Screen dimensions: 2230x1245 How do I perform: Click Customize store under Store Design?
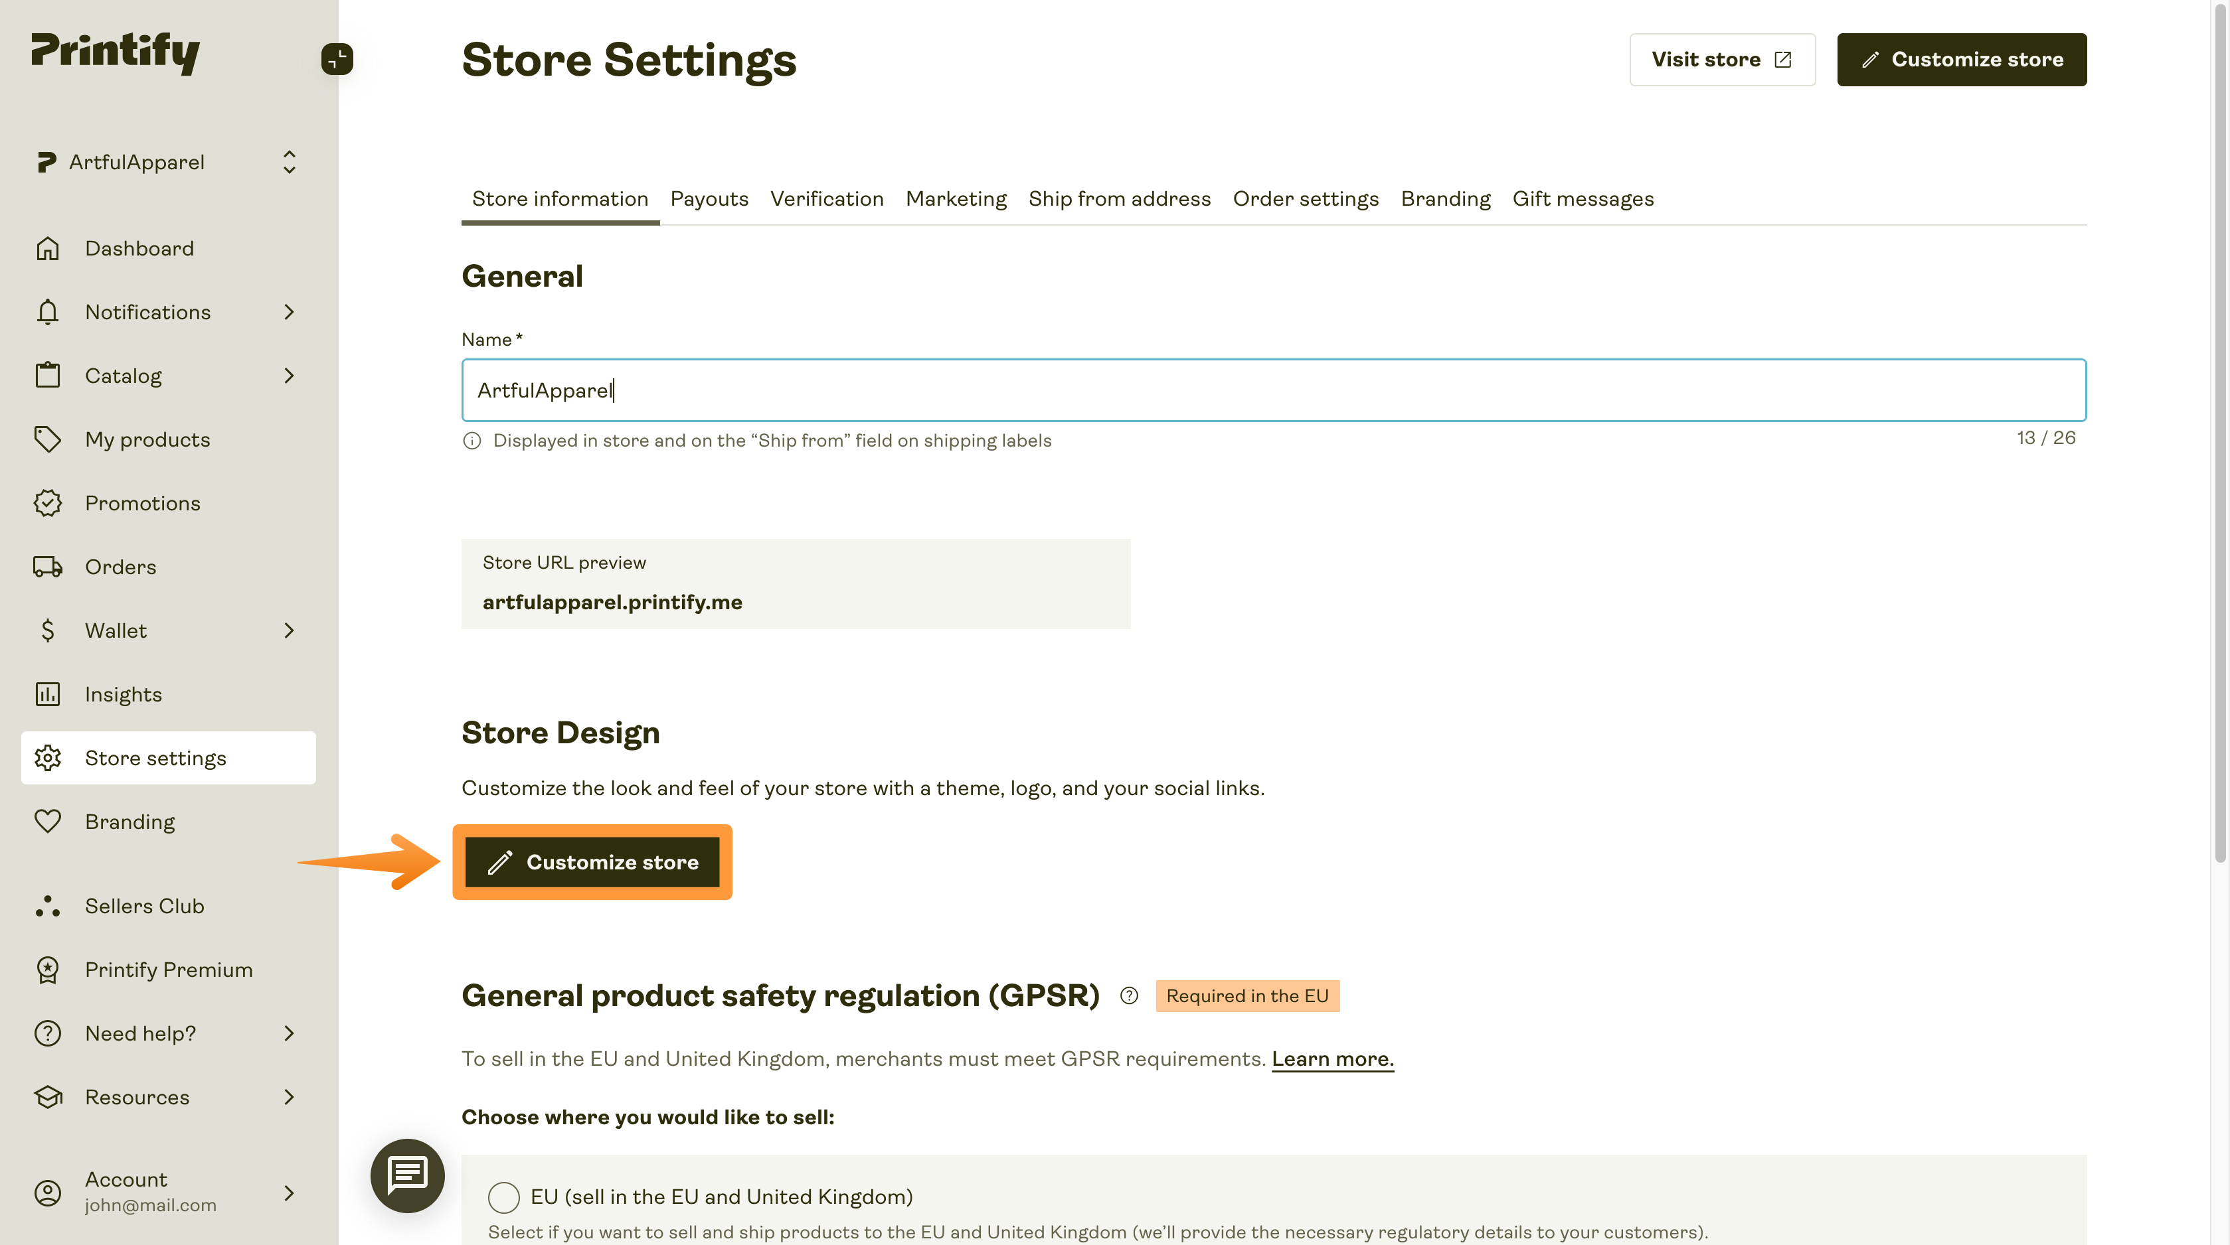[592, 861]
